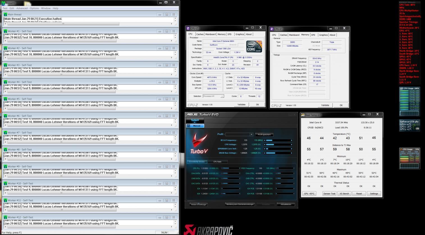Screen dimensions: 425x235
Task: Click the vertical scroll down arrow in Worker #10
Action: [175, 190]
